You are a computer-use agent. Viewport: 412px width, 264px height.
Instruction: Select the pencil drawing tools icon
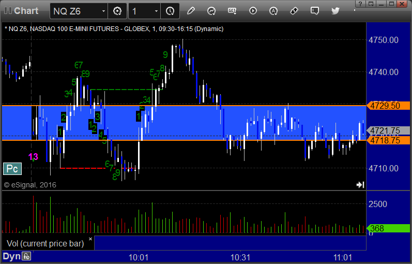pos(191,11)
